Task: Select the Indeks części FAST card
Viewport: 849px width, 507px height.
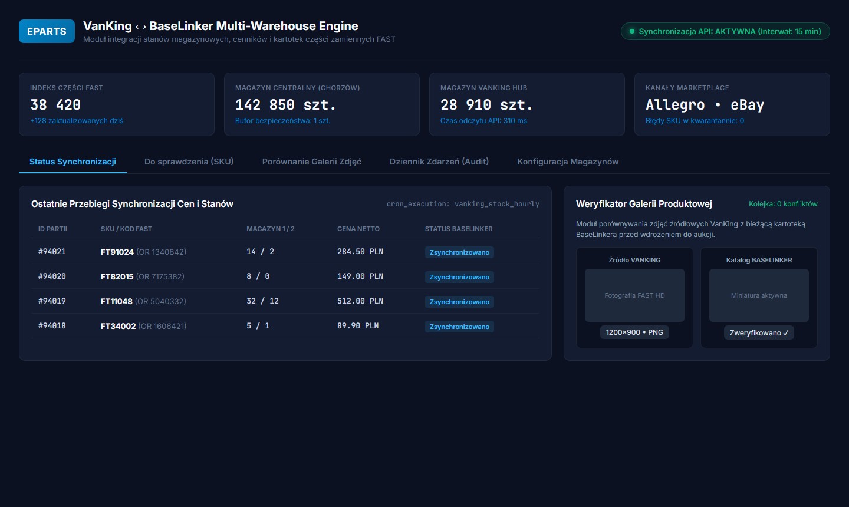Action: (117, 104)
